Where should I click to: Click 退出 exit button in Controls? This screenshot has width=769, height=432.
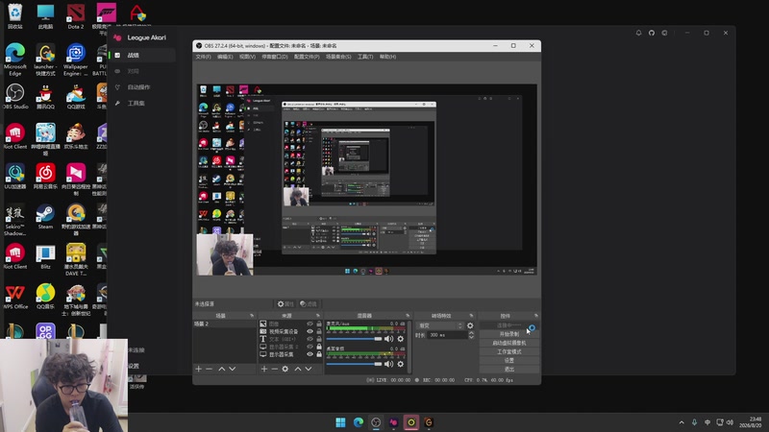tap(509, 370)
